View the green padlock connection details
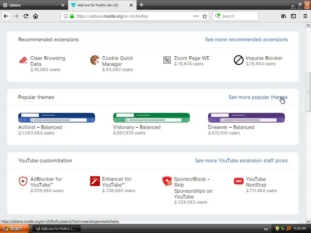 click(72, 16)
